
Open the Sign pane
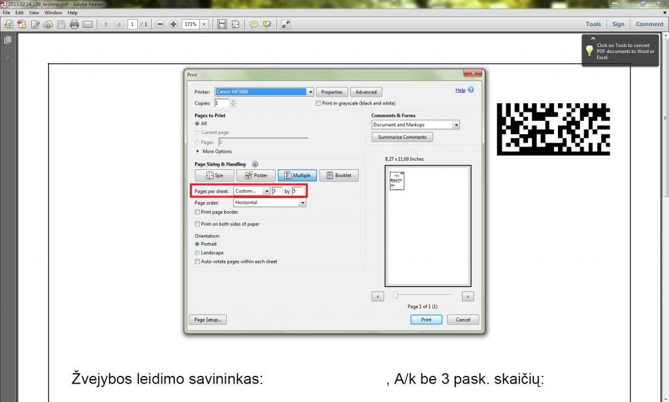tap(618, 24)
